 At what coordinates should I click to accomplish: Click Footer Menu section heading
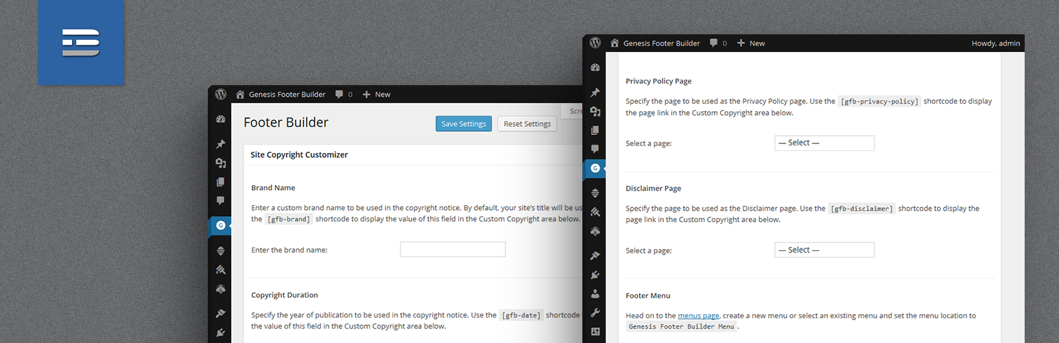click(x=648, y=296)
